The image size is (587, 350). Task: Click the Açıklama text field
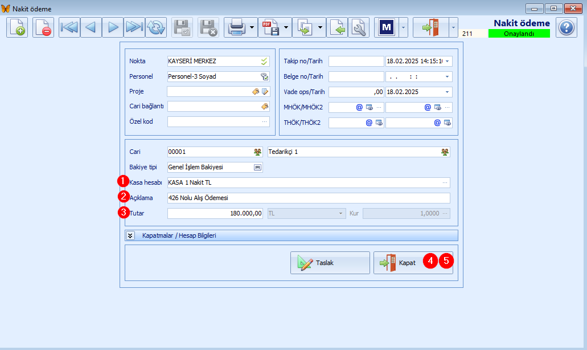[x=308, y=198]
